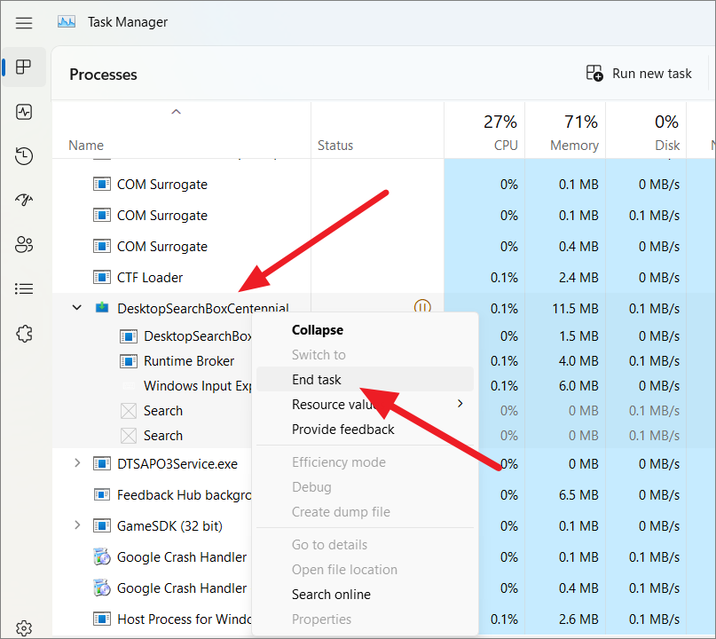The height and width of the screenshot is (639, 716).
Task: Expand the DTSAPO3Service.exe process group
Action: 77,463
